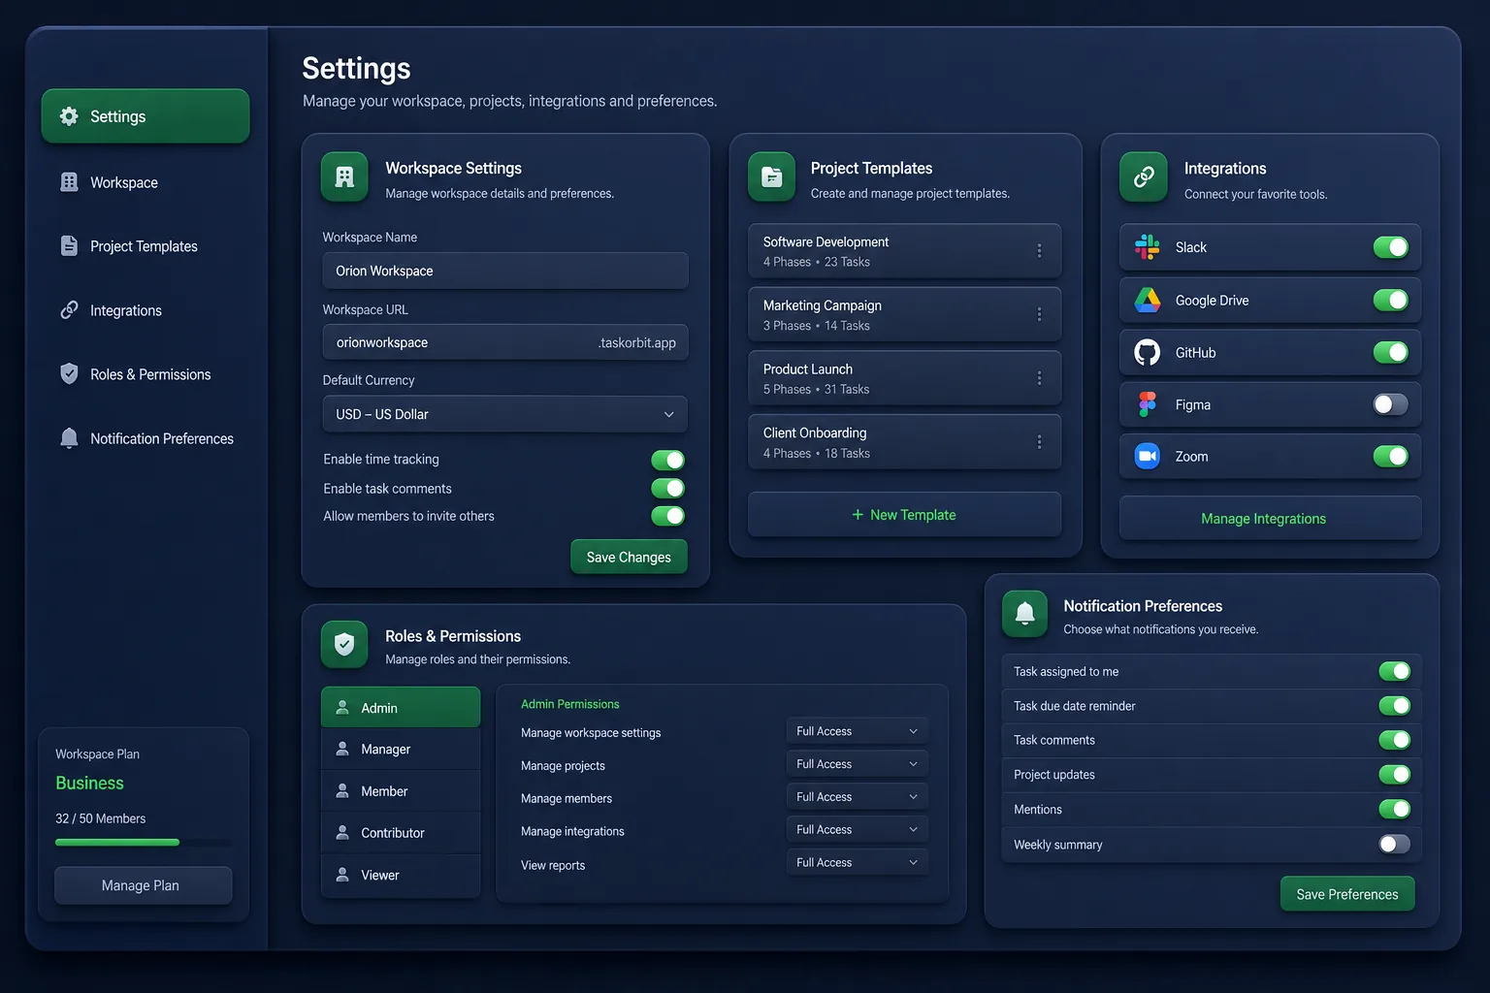Click the Workspace Settings building icon

pyautogui.click(x=344, y=176)
